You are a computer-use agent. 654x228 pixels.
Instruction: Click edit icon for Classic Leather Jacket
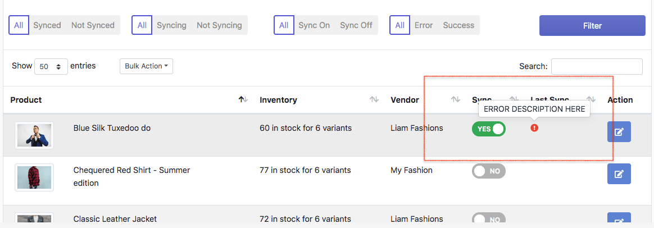(x=619, y=220)
